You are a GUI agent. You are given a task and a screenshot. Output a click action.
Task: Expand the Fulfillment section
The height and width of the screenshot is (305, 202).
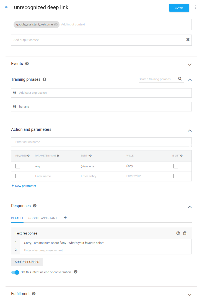(190, 294)
